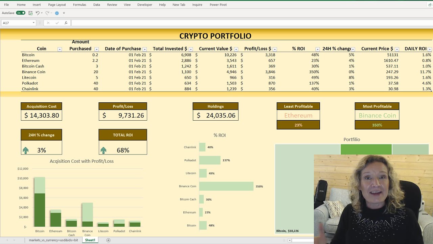Viewport: 433px width, 244px height.
Task: Click the Least Profitable Ethereum cell
Action: pyautogui.click(x=298, y=115)
